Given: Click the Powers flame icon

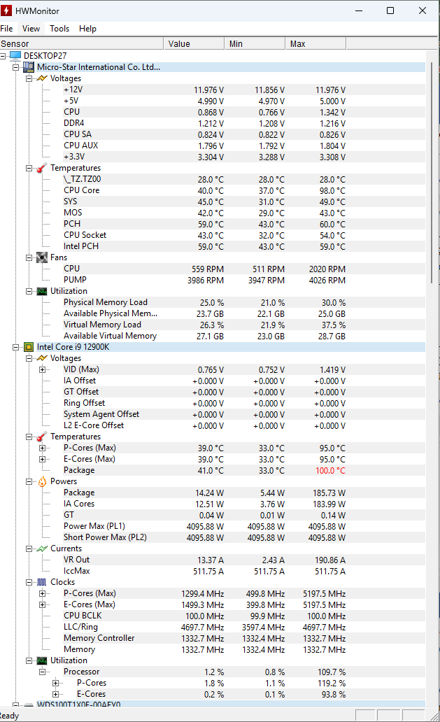Looking at the screenshot, I should pyautogui.click(x=42, y=481).
